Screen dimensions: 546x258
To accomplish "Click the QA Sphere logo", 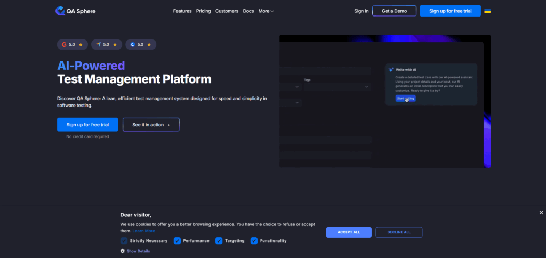I will point(75,11).
